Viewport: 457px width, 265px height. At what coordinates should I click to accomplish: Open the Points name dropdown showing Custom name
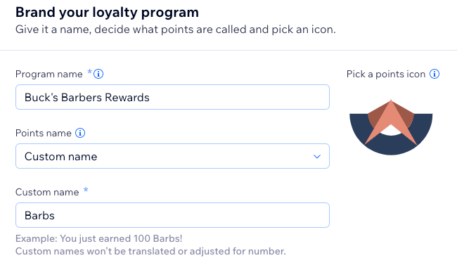(x=172, y=156)
